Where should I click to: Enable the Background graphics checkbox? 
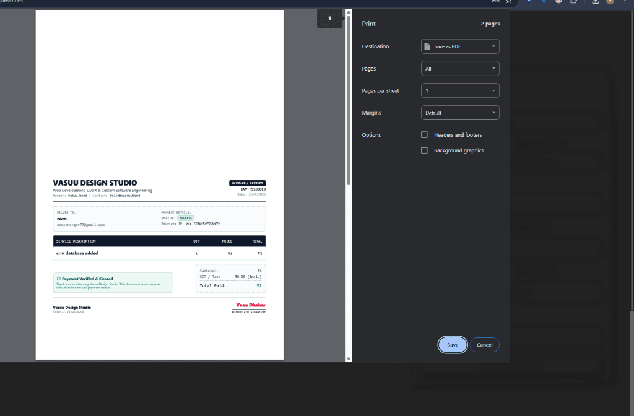(x=424, y=150)
